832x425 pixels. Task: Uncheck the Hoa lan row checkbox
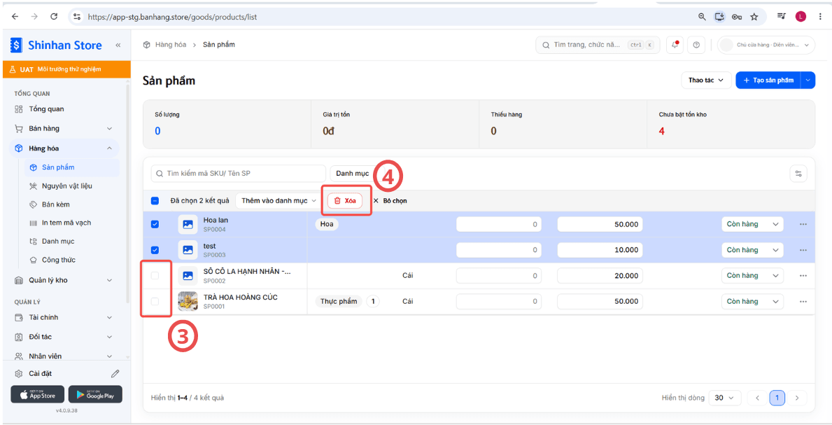click(155, 224)
